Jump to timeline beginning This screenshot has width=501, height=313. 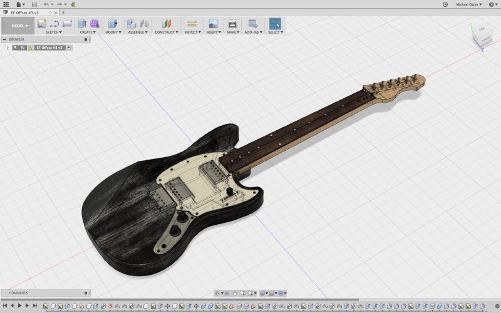(5, 305)
